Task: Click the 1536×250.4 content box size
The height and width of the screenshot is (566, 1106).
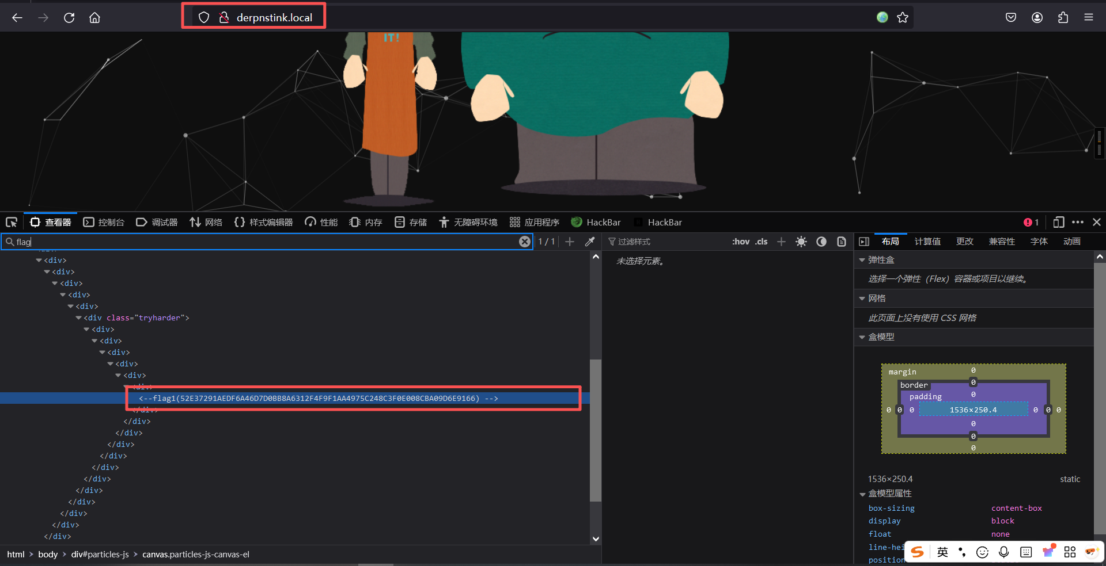Action: click(x=973, y=410)
